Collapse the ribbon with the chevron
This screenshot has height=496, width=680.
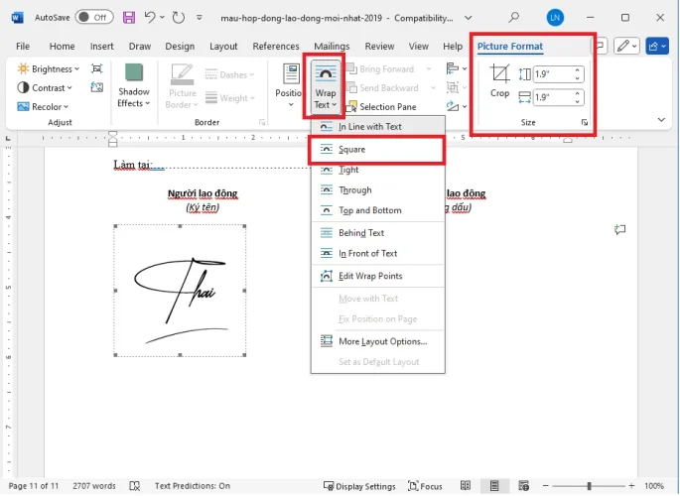pyautogui.click(x=662, y=119)
